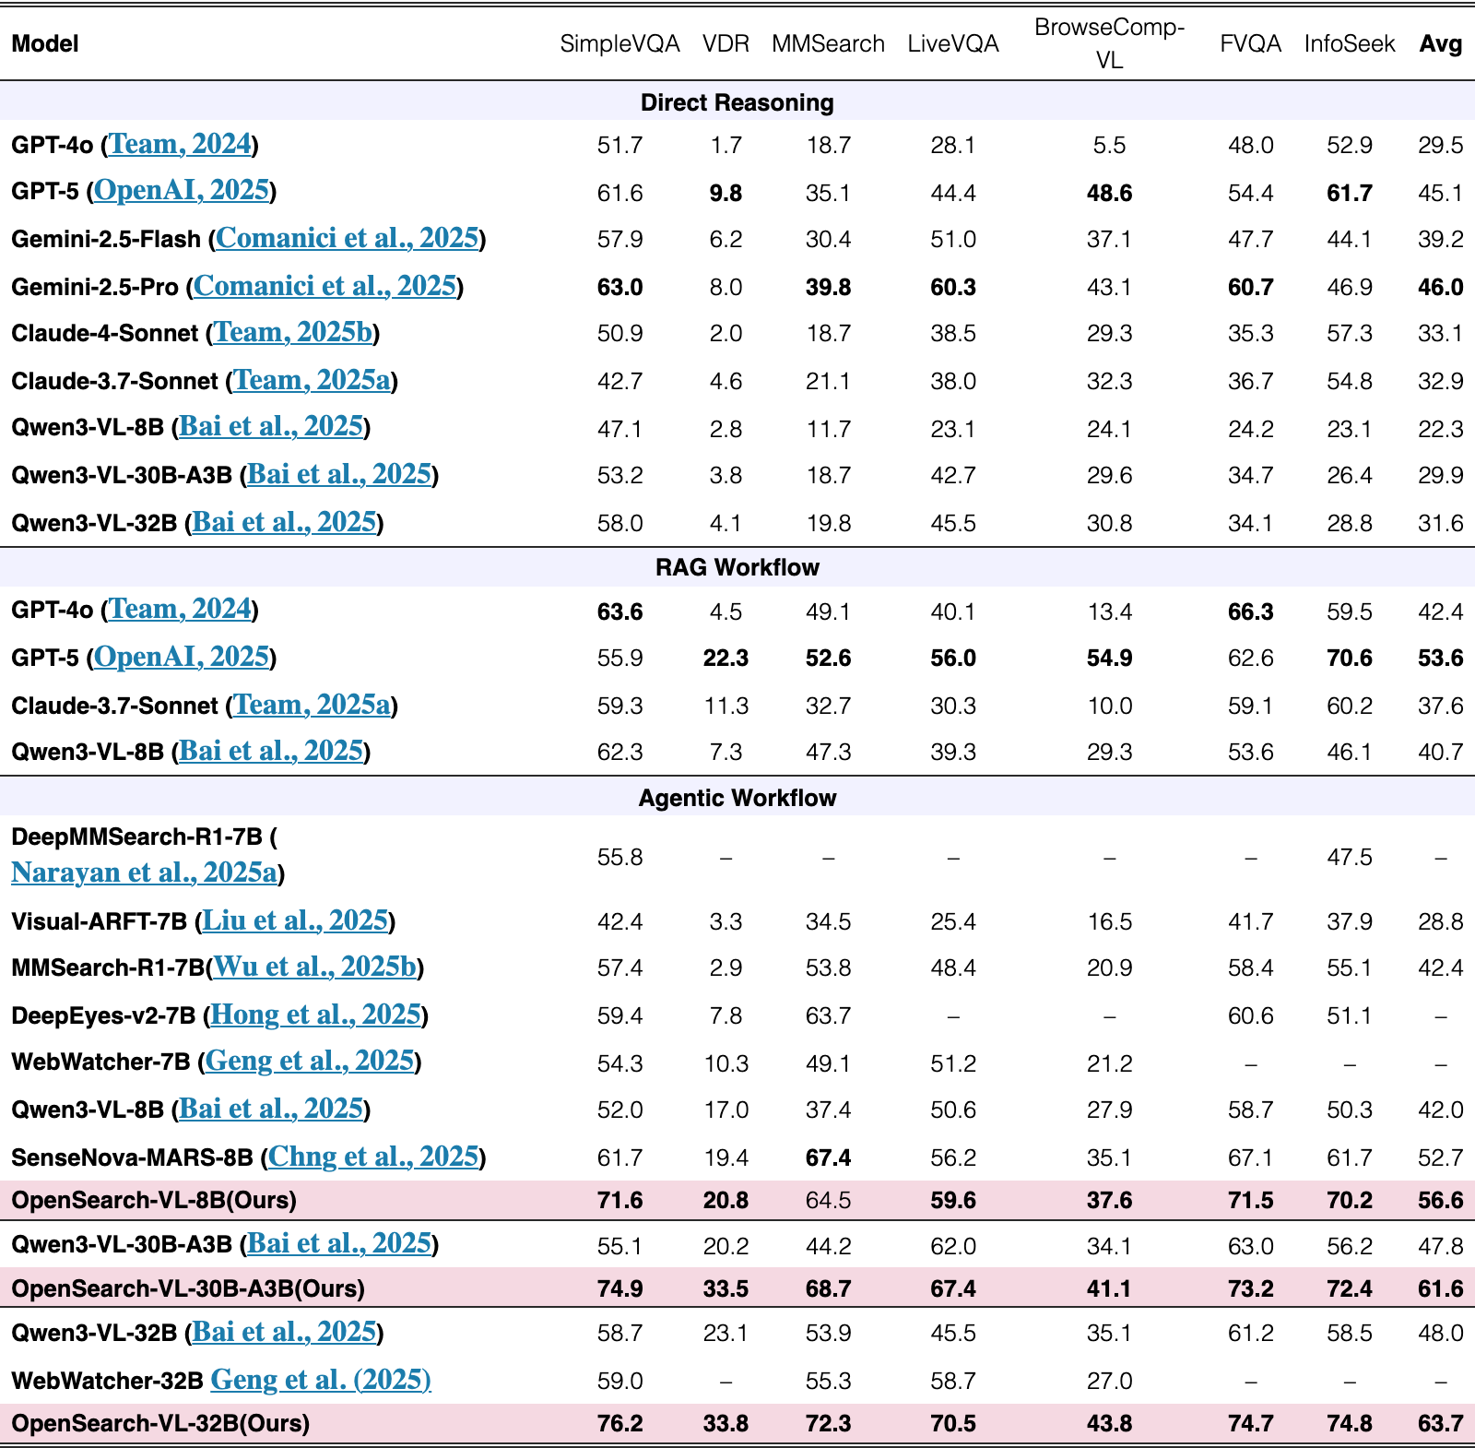The image size is (1475, 1448).
Task: Select the "SimpleVQA" column header
Action: (x=620, y=43)
